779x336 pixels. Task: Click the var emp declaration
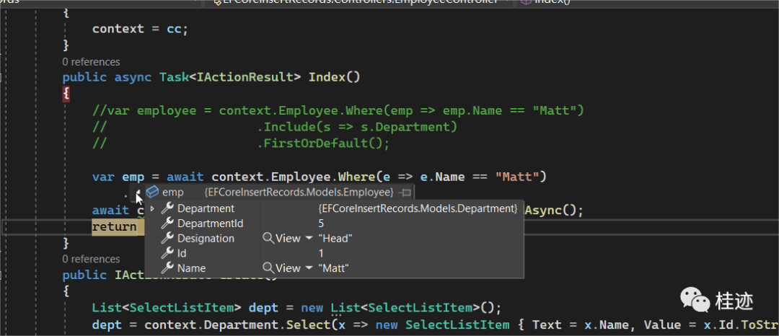118,177
